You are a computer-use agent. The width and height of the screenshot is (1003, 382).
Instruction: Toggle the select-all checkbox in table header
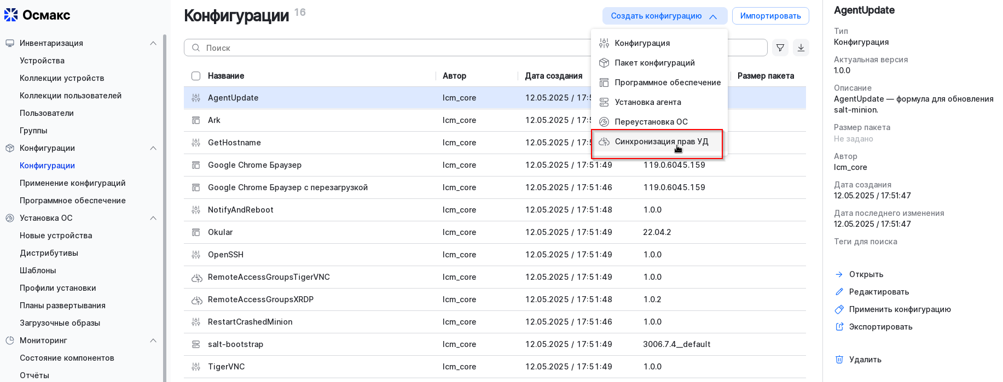[x=196, y=76]
